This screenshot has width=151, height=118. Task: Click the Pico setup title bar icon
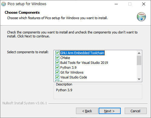tap(4, 4)
